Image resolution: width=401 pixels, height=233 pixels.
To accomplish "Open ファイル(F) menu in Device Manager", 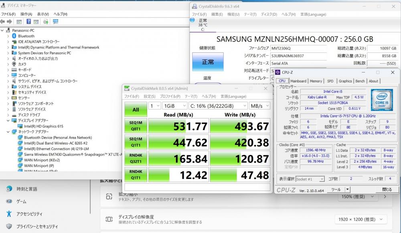I will (x=8, y=14).
